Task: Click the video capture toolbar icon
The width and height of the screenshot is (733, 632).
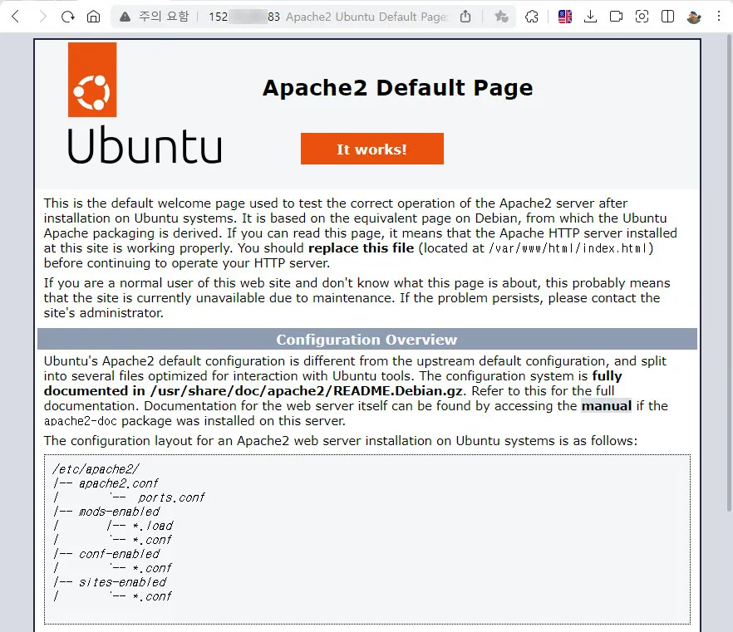Action: click(x=616, y=17)
